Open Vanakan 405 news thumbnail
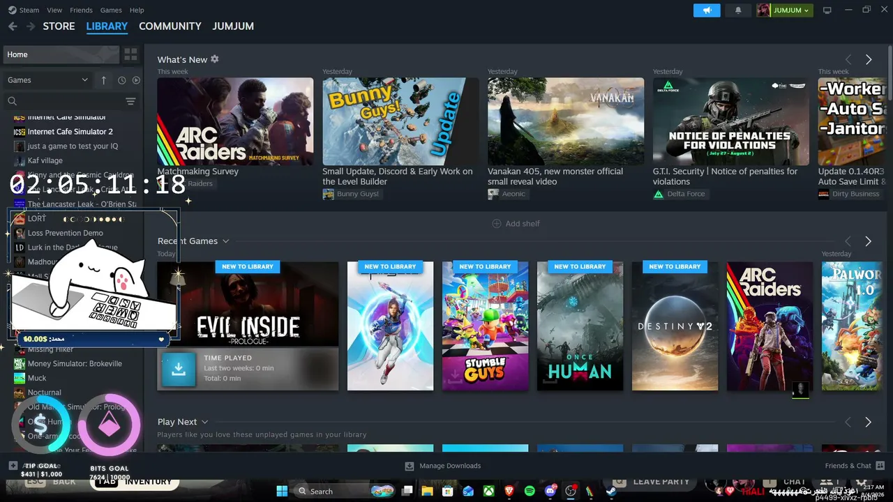 point(566,121)
